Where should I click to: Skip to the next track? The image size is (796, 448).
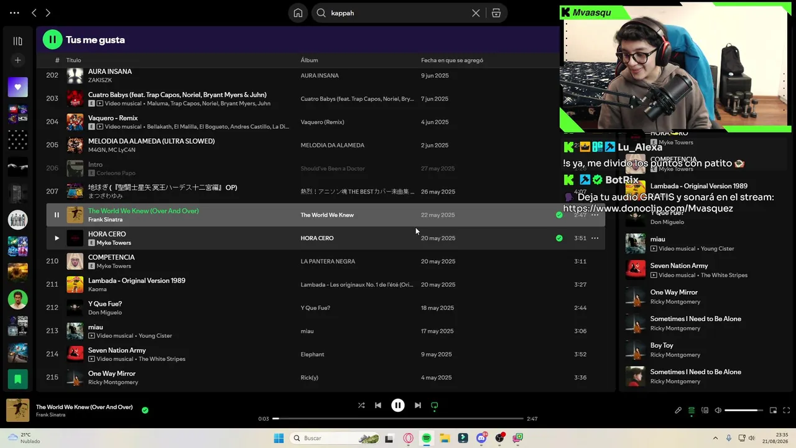[418, 405]
